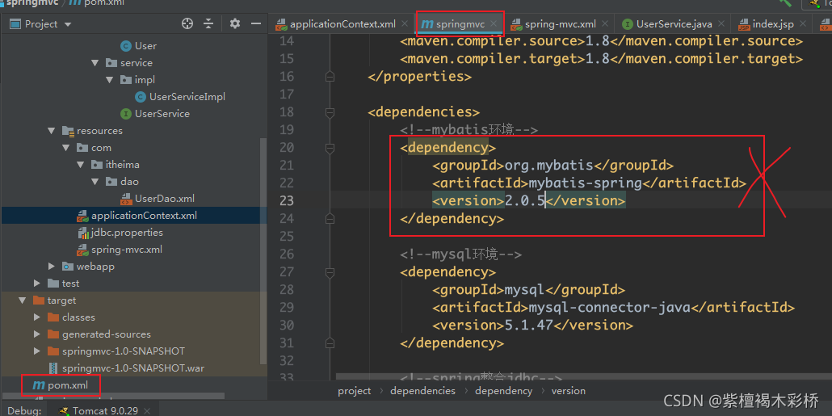Expand the webapp folder
The height and width of the screenshot is (416, 832).
(x=52, y=267)
